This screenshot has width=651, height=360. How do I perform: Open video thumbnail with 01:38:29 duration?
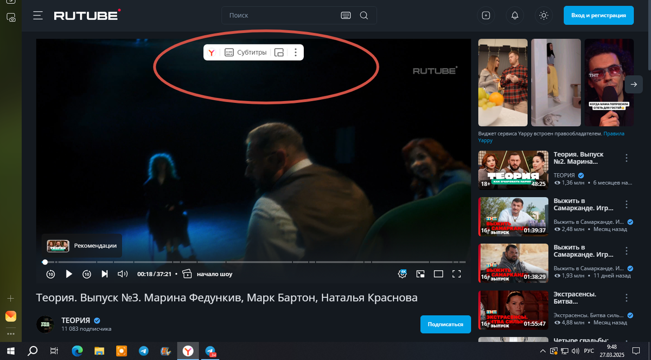[x=513, y=263]
